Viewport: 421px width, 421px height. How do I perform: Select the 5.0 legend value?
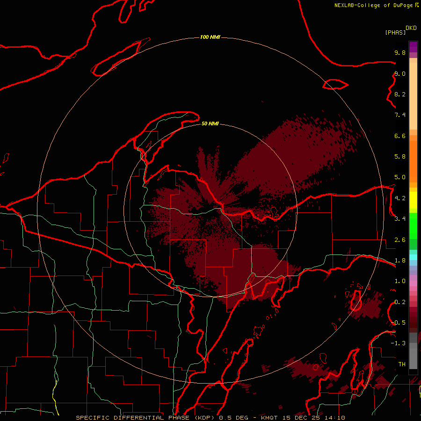click(x=400, y=177)
